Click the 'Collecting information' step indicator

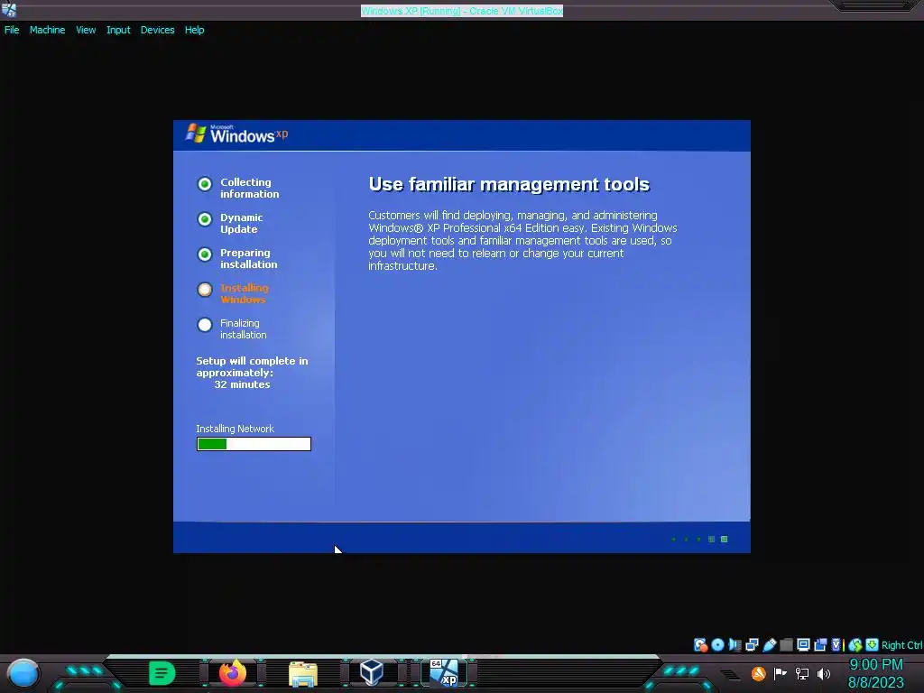click(x=205, y=184)
